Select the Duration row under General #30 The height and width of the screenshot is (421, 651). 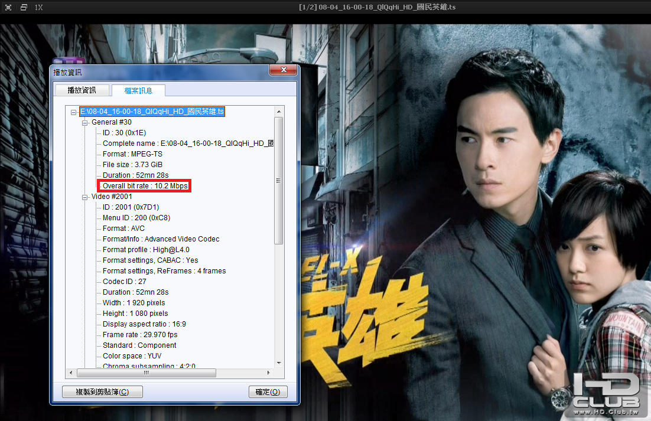click(135, 175)
